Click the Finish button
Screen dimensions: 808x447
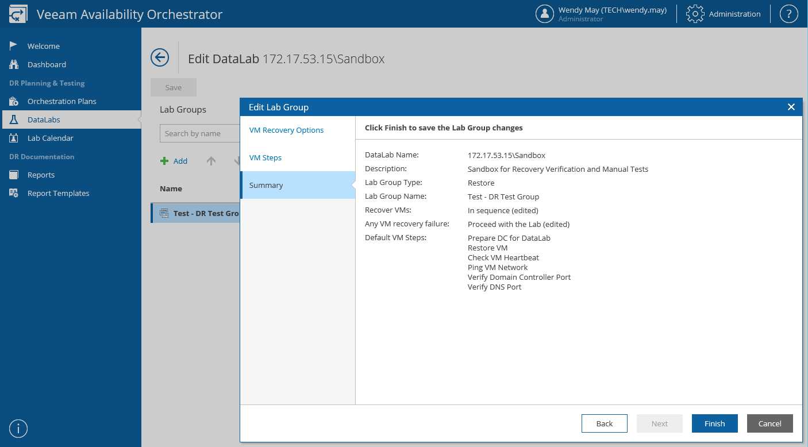tap(714, 423)
